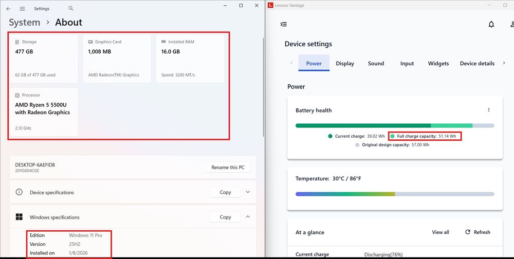514x259 pixels.
Task: Open the Device details tab
Action: point(477,64)
